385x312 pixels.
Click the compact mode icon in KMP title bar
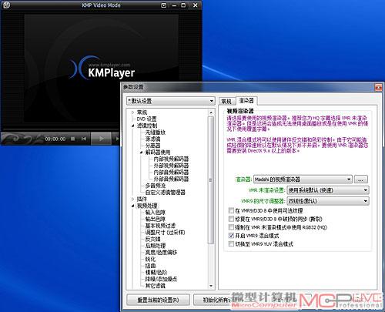coord(163,5)
